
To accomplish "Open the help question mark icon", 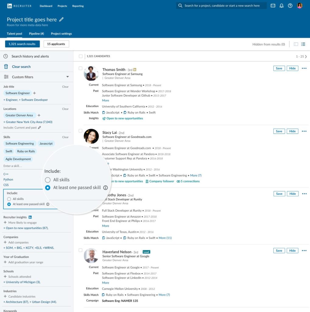I will click(x=290, y=6).
